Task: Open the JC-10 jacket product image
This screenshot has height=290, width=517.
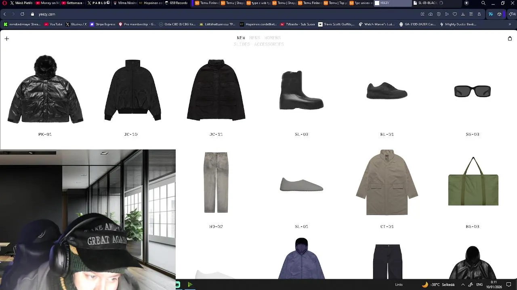Action: pos(132,90)
